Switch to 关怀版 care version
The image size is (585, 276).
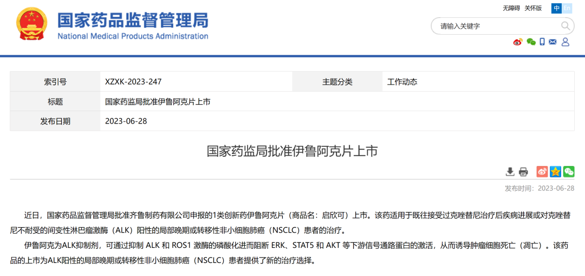tap(533, 8)
